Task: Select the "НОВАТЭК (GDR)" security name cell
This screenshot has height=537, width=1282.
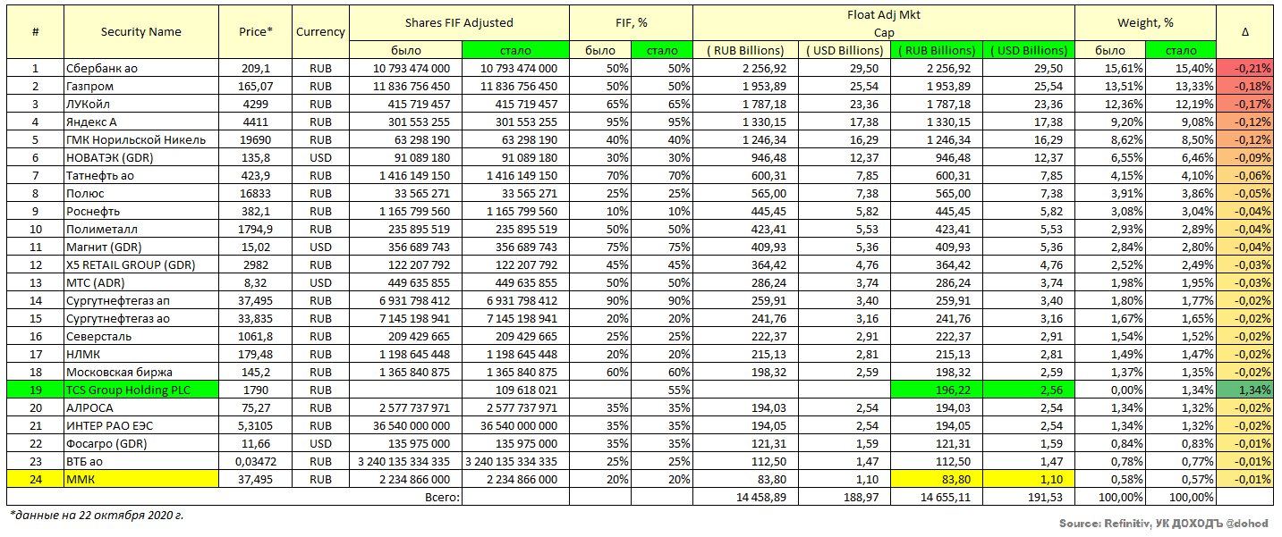Action: click(x=140, y=157)
